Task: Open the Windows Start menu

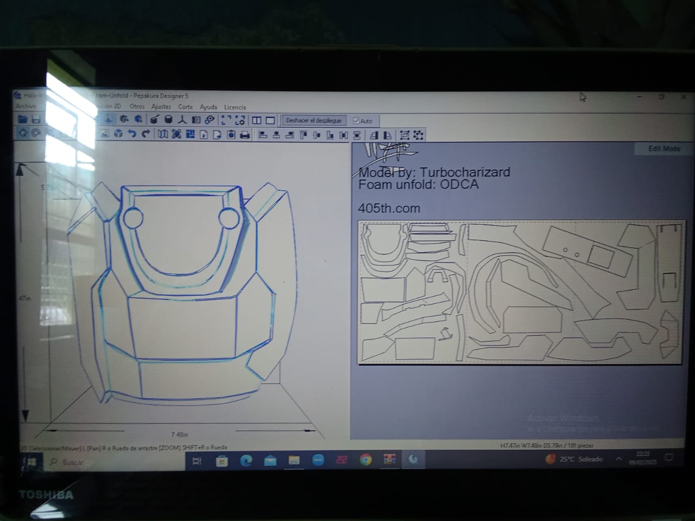Action: (x=30, y=462)
